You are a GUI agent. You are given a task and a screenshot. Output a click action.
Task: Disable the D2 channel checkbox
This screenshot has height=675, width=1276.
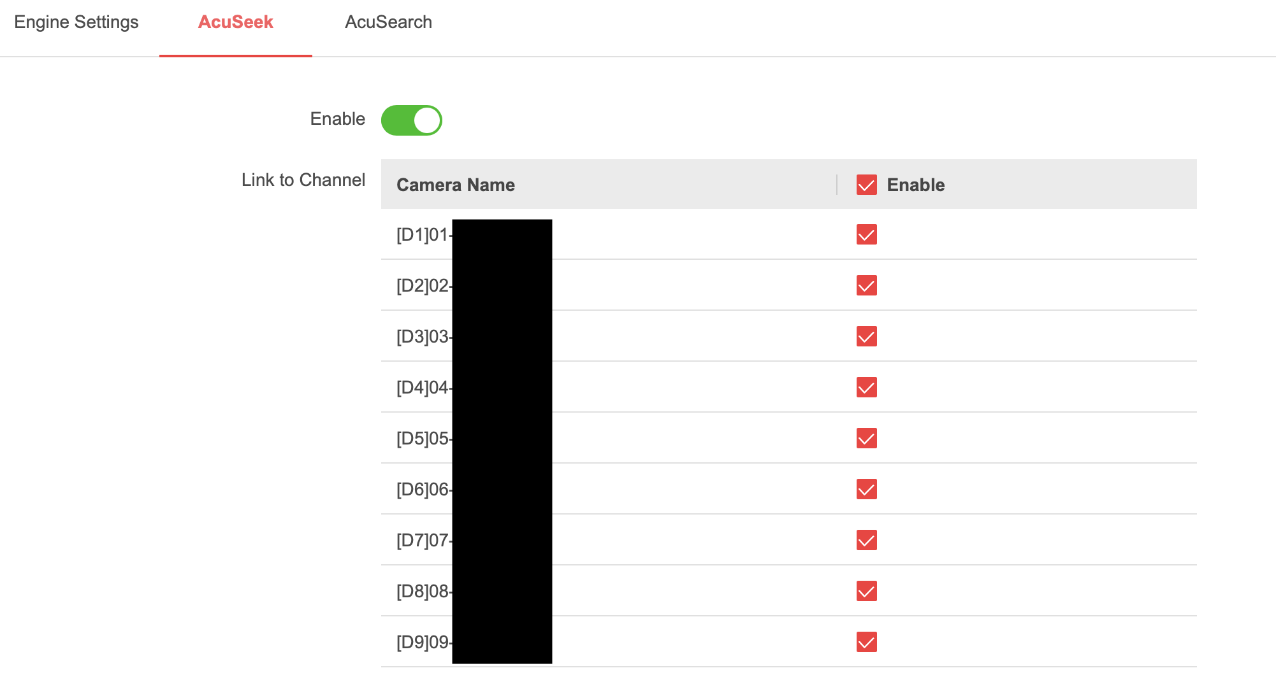point(866,285)
